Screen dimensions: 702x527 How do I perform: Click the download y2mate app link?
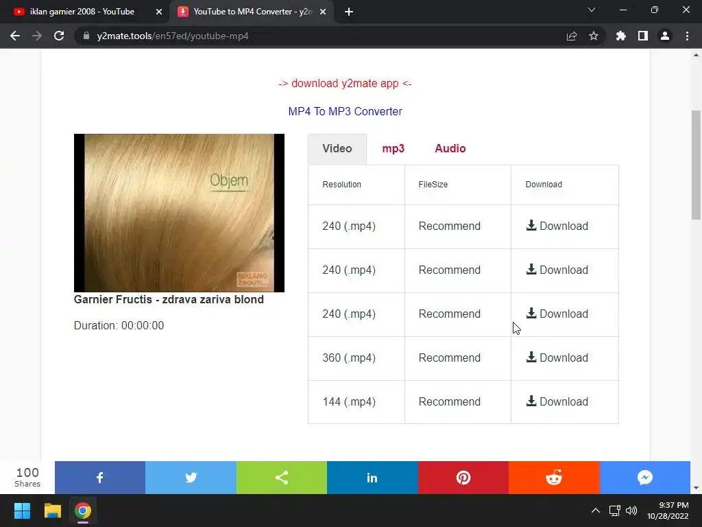(x=345, y=84)
